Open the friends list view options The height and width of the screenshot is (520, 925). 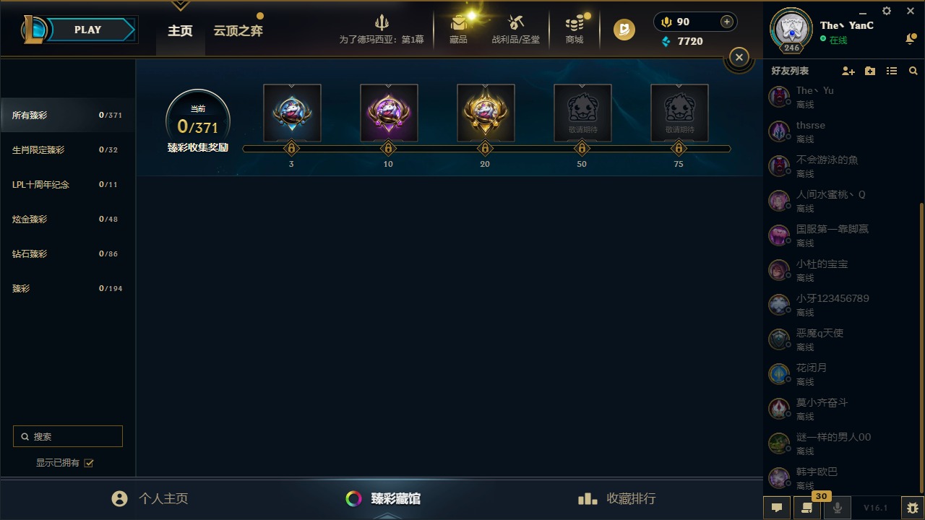click(892, 71)
